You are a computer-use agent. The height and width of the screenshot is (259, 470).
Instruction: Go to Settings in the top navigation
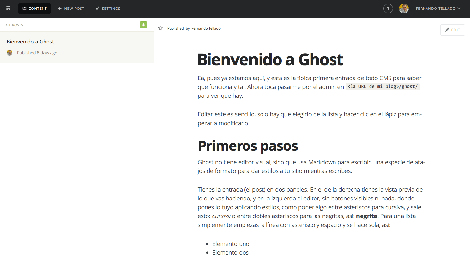[108, 9]
